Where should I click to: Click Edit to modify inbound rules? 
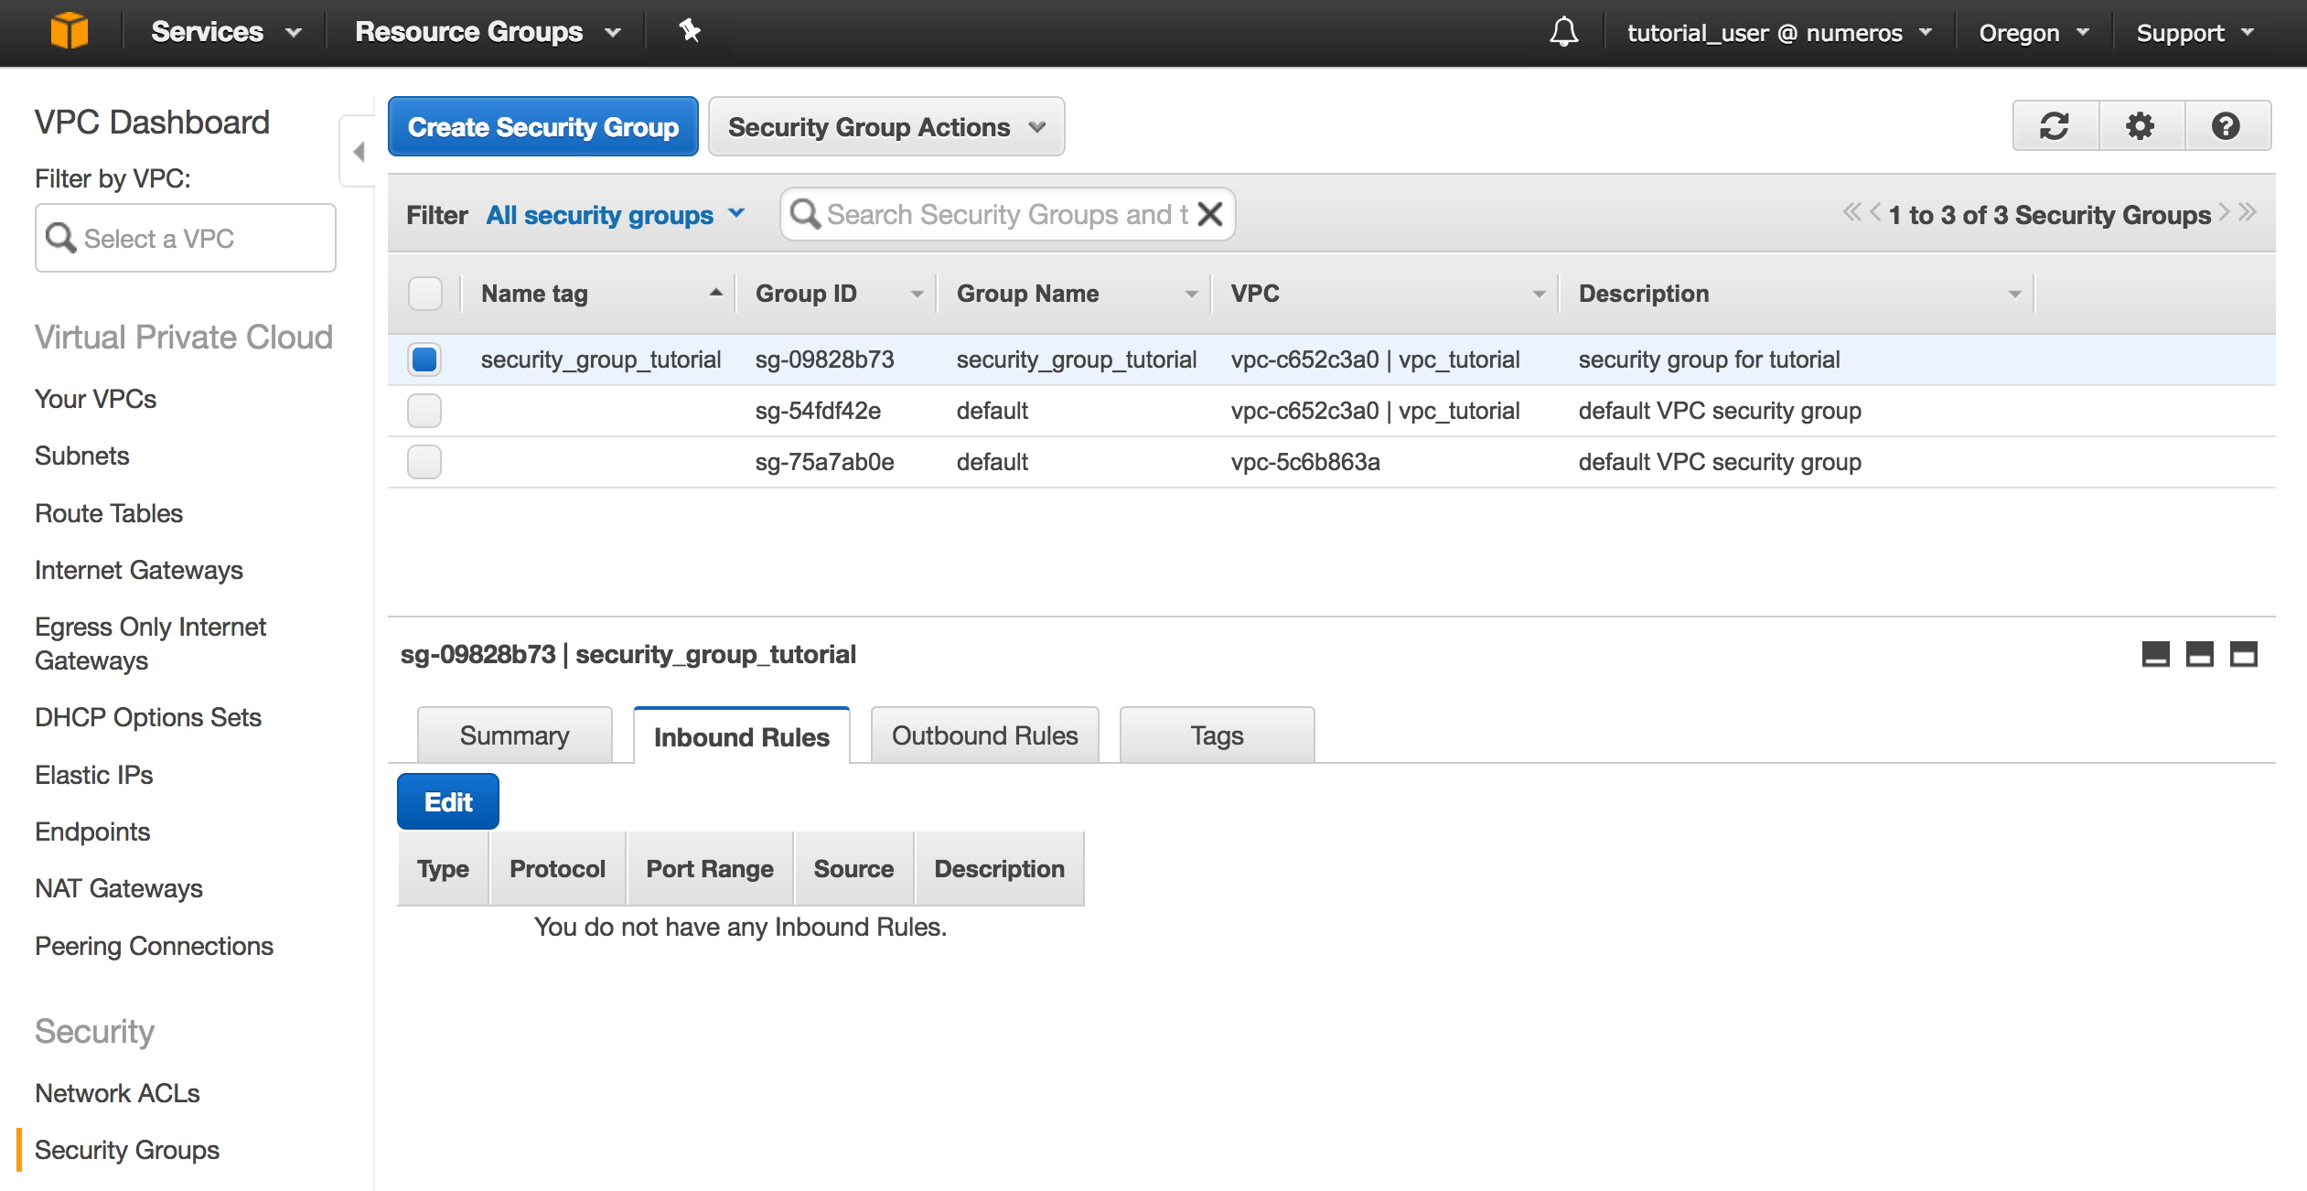447,802
